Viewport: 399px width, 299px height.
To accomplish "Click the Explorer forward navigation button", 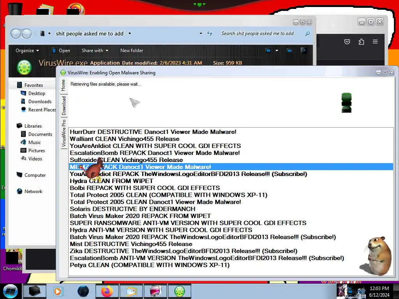I will pos(27,33).
